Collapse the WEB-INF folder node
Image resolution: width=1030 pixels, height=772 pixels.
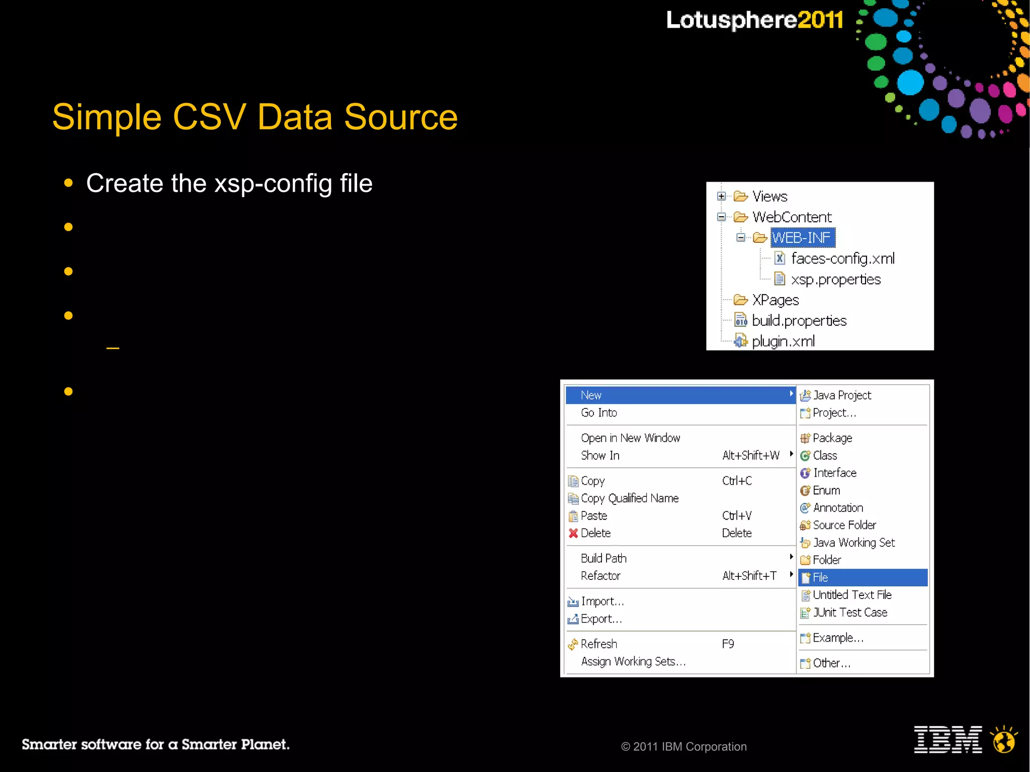pos(740,237)
